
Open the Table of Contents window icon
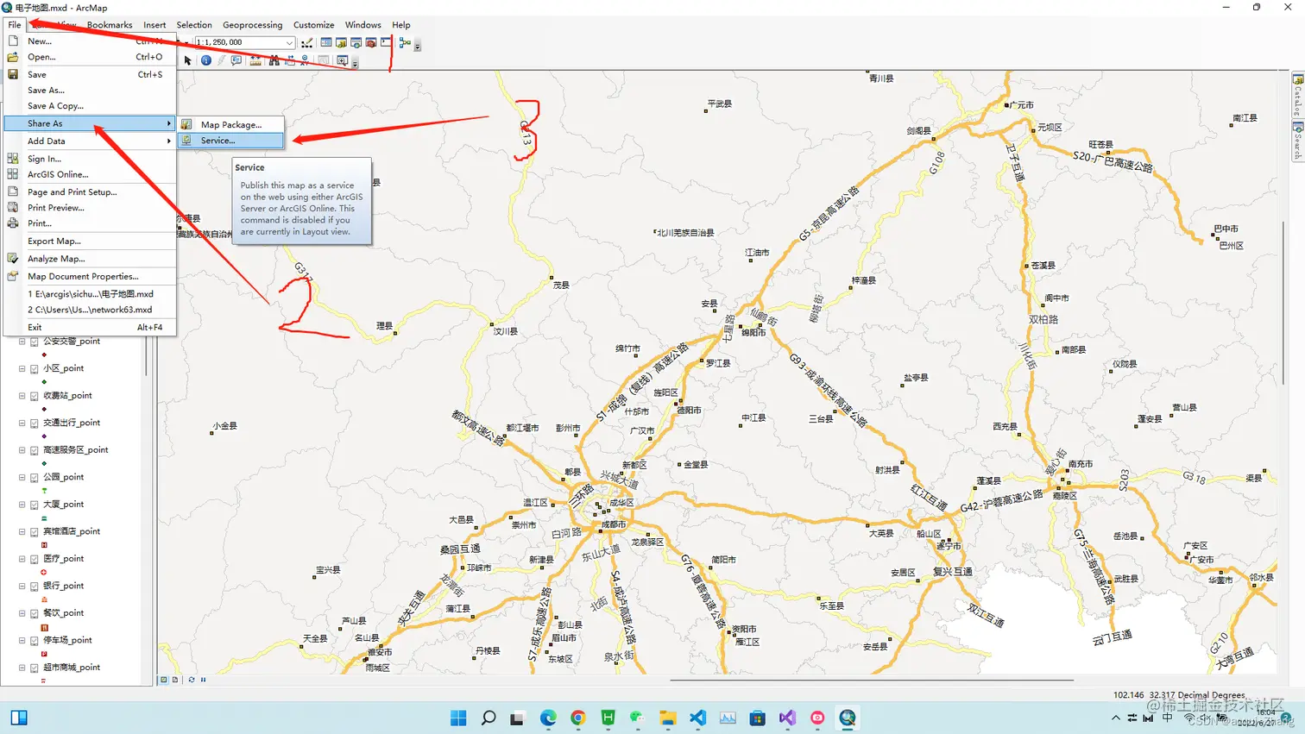point(326,42)
